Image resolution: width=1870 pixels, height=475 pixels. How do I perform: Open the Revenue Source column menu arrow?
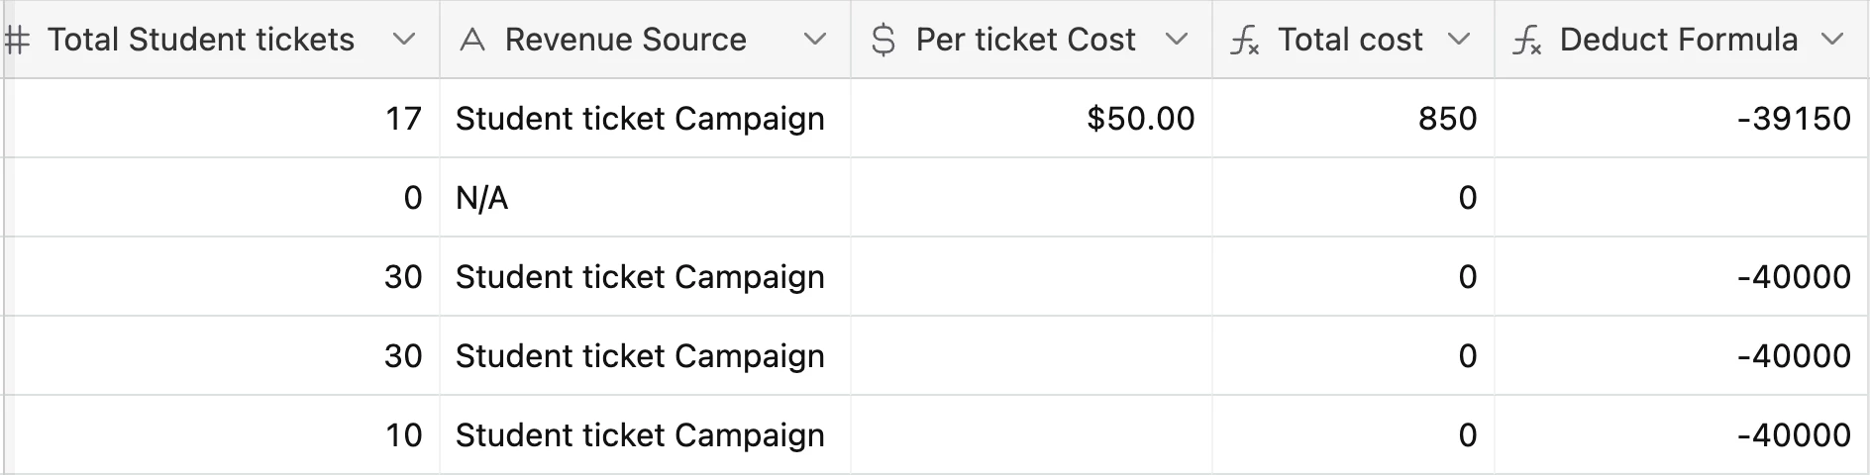814,40
